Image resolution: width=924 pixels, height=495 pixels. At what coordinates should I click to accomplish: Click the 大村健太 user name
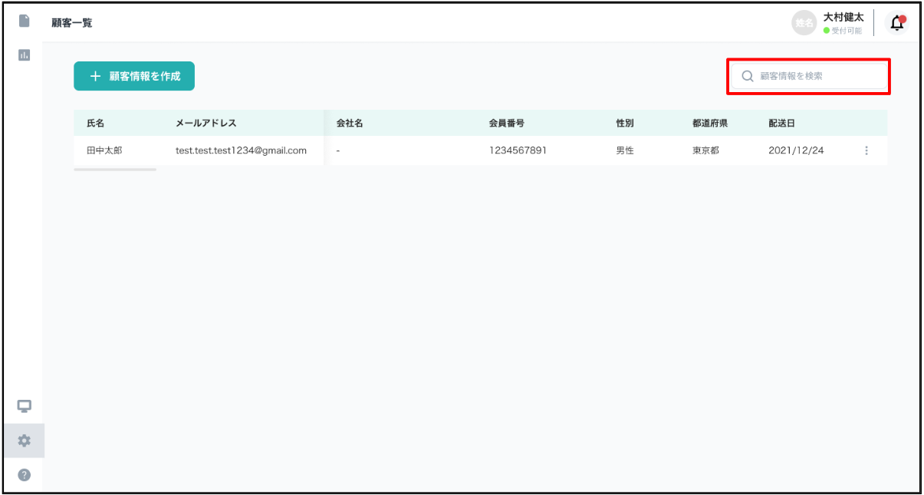tap(843, 17)
